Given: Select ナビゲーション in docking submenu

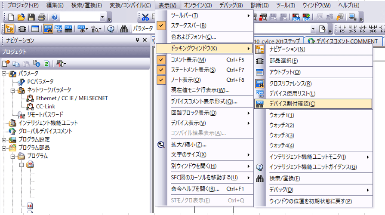Looking at the screenshot, I should pos(313,49).
